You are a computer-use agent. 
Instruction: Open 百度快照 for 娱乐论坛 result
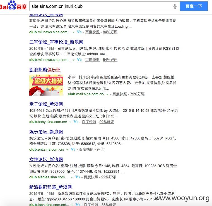click(x=86, y=149)
